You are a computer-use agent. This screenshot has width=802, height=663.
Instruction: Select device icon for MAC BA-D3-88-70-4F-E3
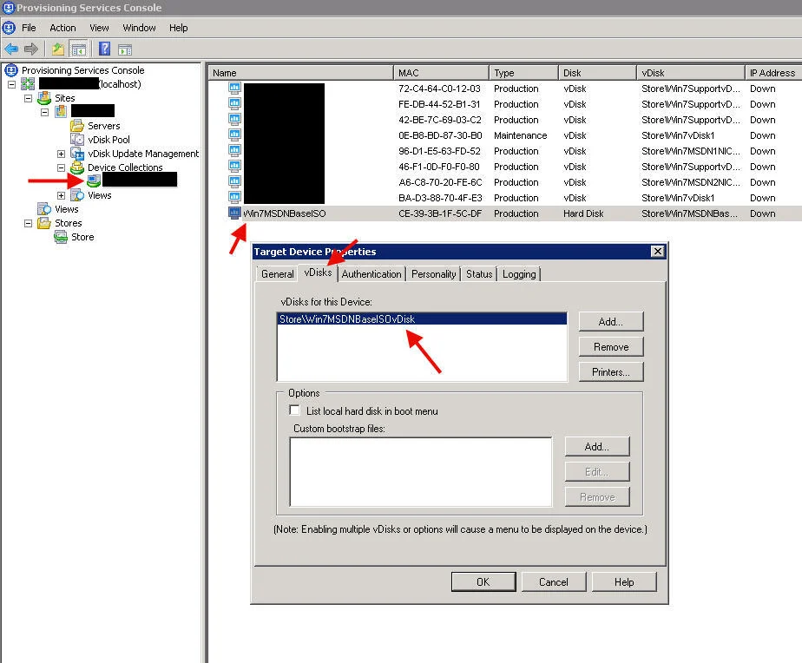click(234, 198)
